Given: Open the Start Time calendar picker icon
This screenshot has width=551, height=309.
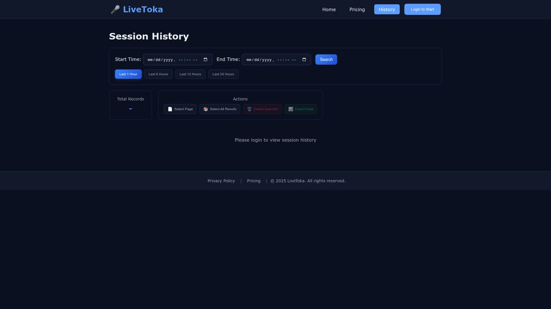Looking at the screenshot, I should click(x=205, y=60).
